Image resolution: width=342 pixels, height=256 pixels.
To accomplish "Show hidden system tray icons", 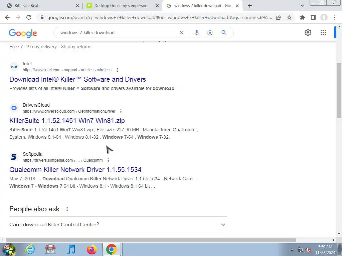I will (x=292, y=250).
